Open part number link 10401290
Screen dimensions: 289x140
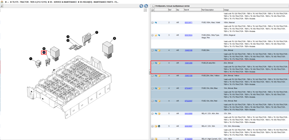tap(188, 63)
